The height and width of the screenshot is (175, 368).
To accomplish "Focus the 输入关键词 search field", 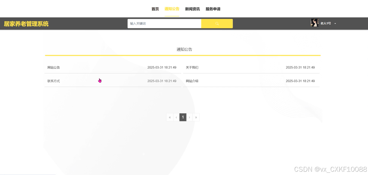I will (x=164, y=24).
